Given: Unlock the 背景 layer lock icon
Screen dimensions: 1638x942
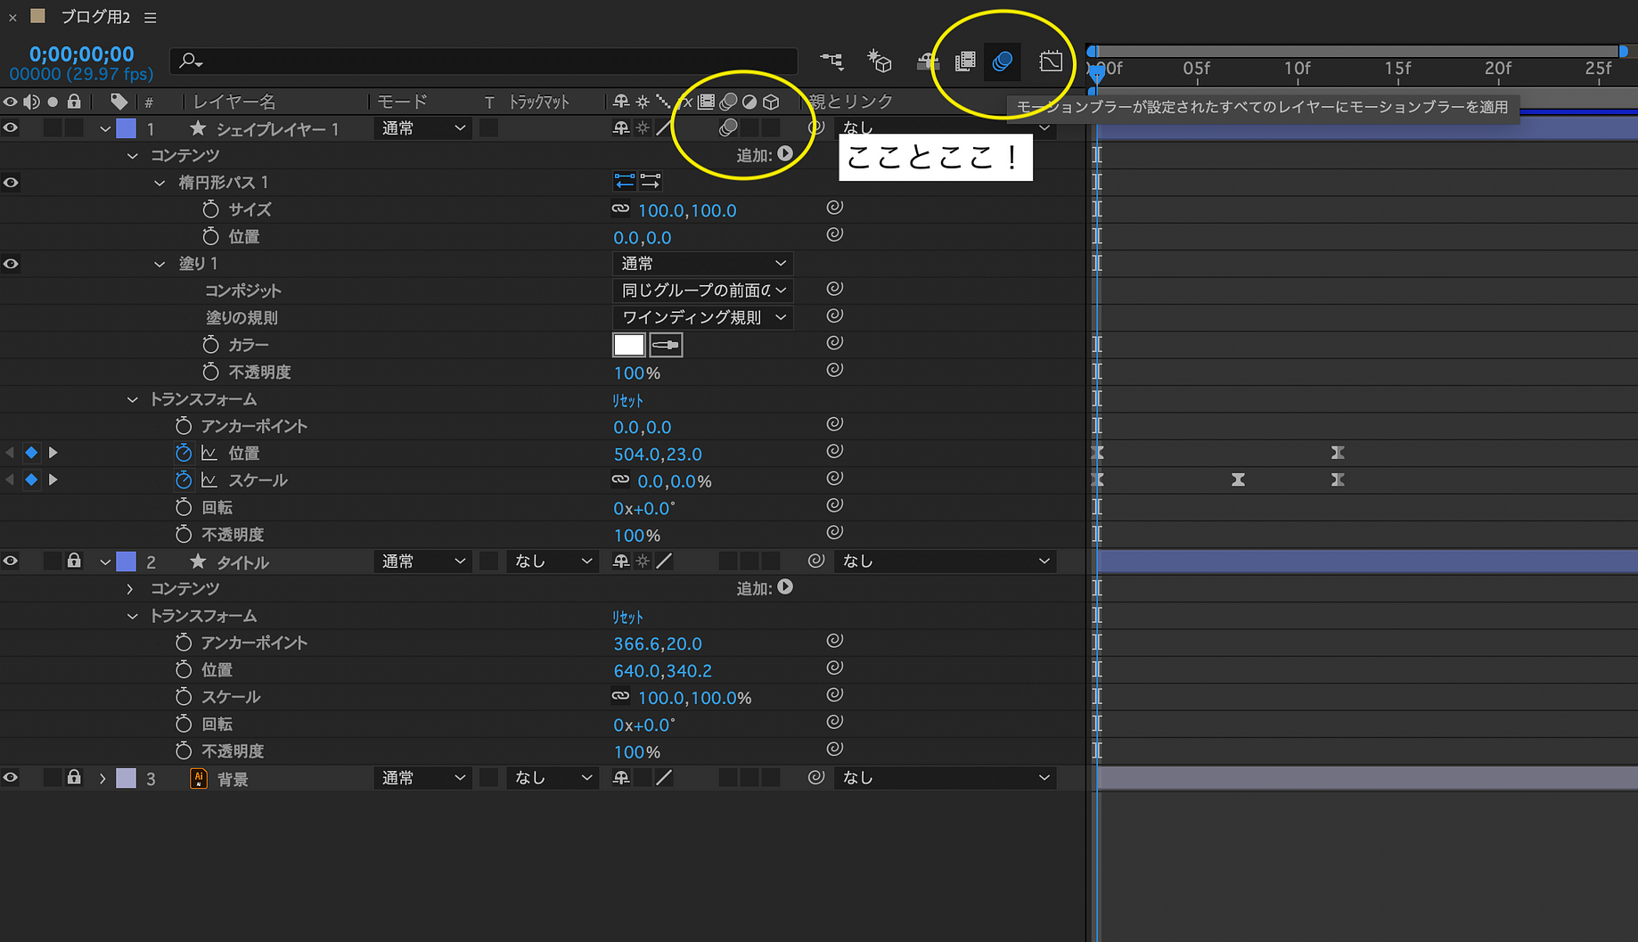Looking at the screenshot, I should pos(75,777).
